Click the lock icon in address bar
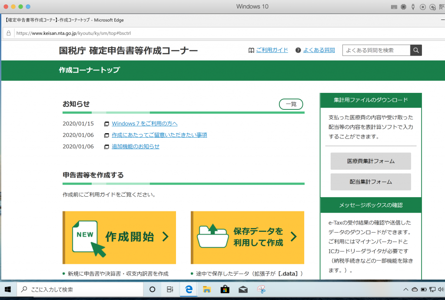Screen dimensions: 445x300 pyautogui.click(x=8, y=33)
